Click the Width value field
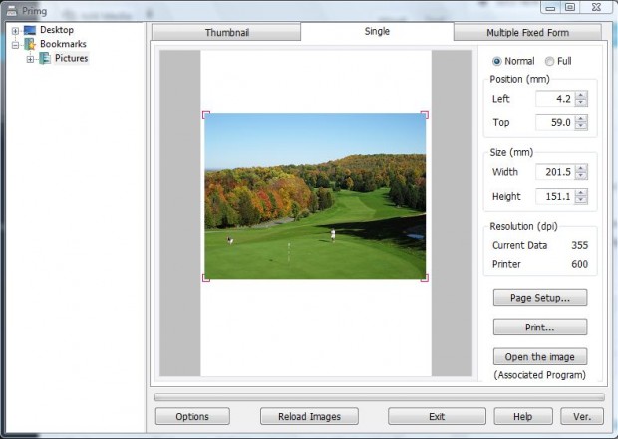Image resolution: width=618 pixels, height=439 pixels. pos(553,172)
